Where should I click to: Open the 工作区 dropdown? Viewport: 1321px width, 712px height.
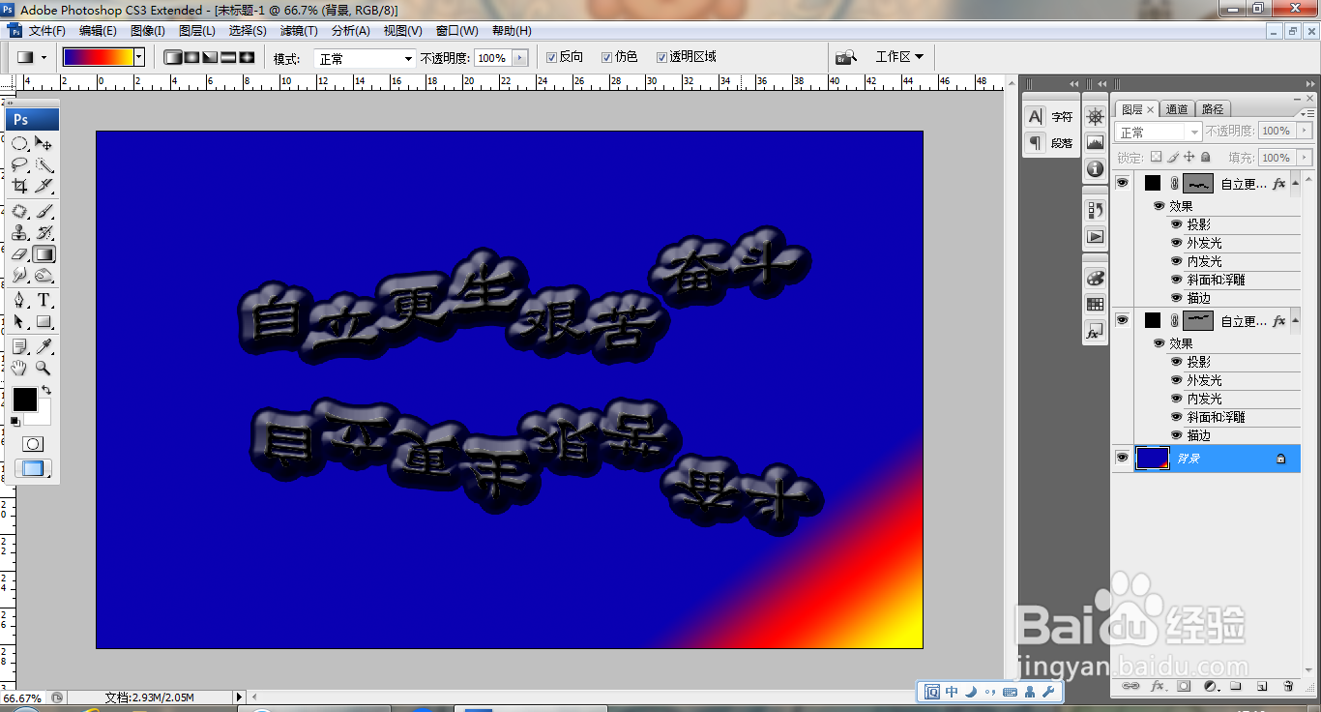[898, 57]
